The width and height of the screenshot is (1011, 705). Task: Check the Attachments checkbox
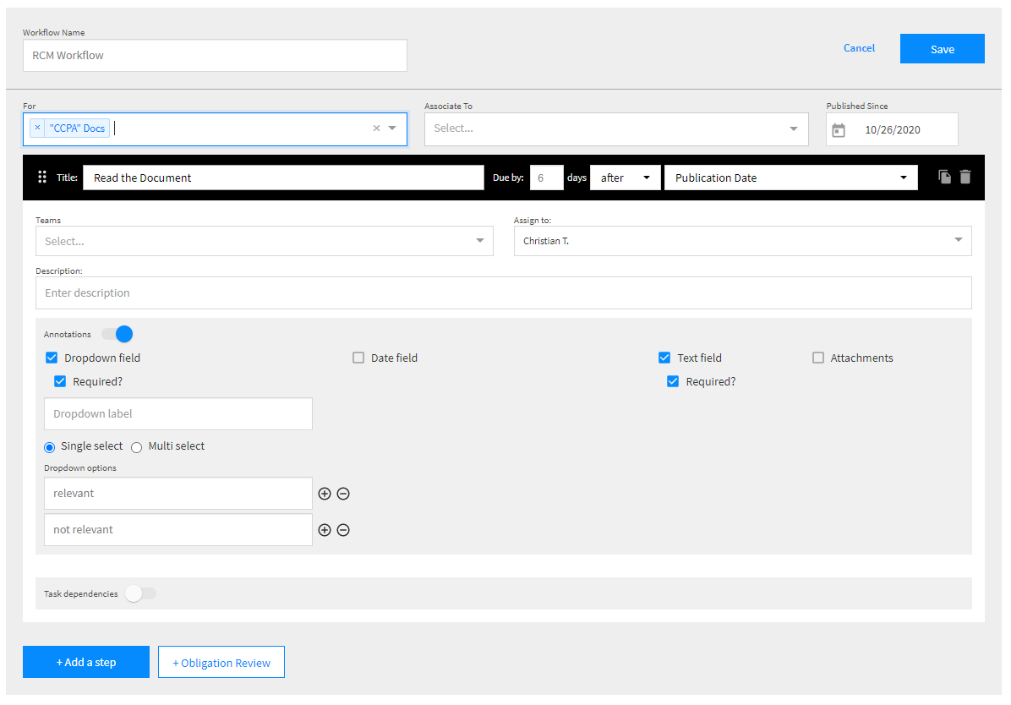click(818, 358)
